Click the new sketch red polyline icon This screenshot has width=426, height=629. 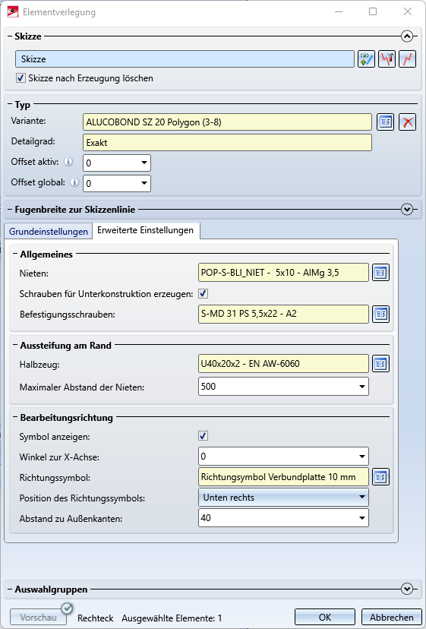tap(407, 59)
